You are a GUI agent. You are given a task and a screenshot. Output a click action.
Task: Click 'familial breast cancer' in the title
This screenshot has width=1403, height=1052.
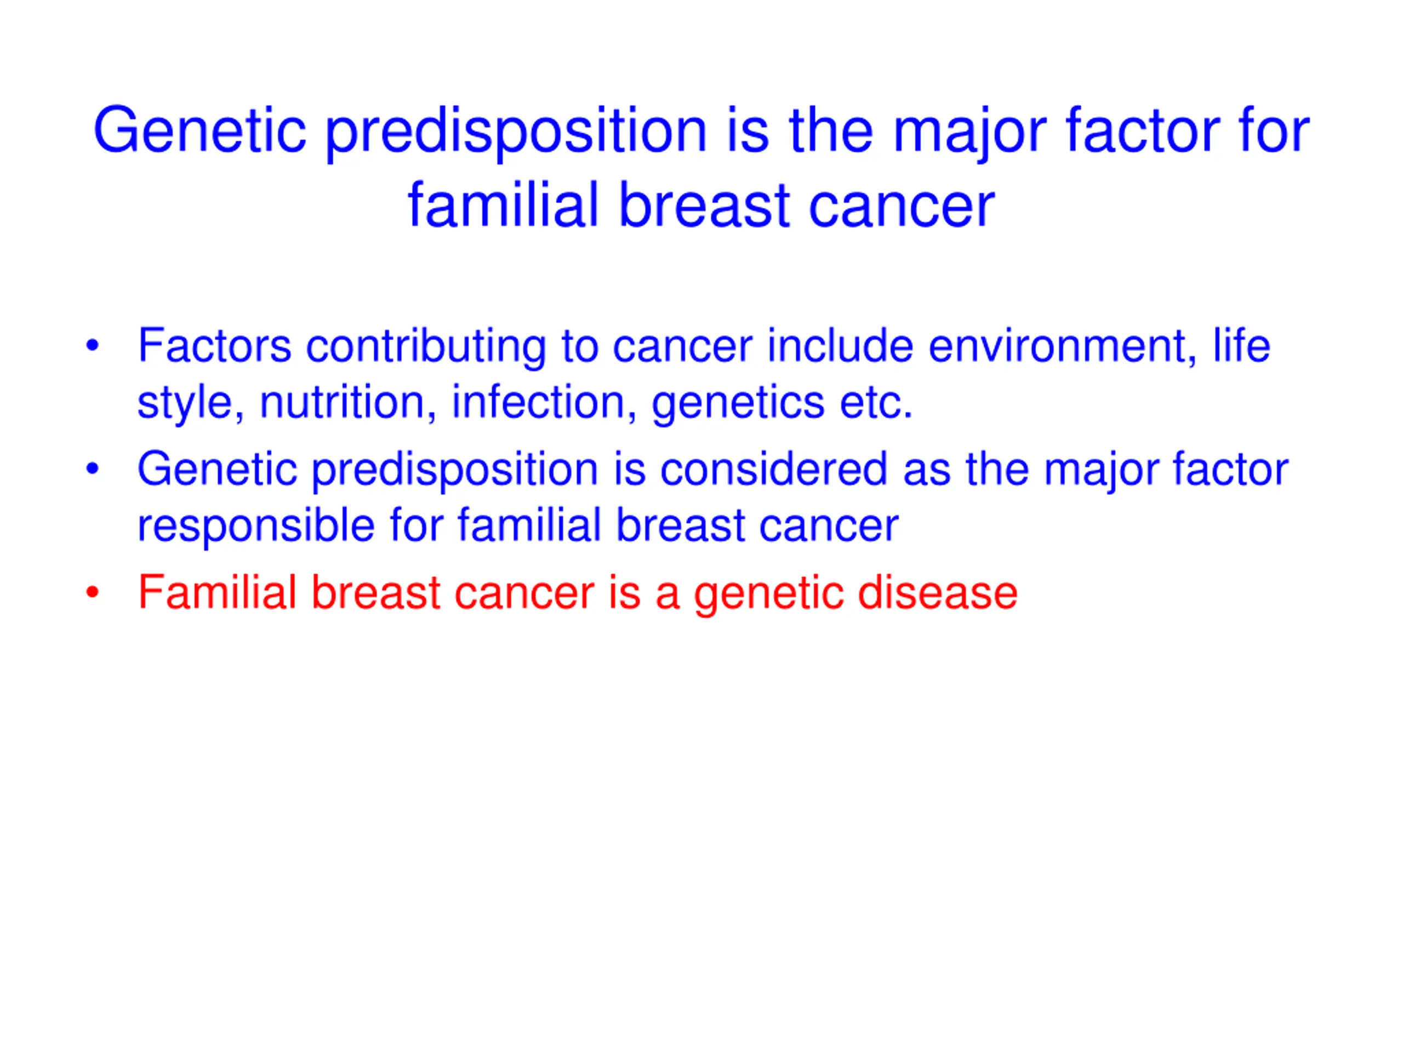[x=701, y=205]
